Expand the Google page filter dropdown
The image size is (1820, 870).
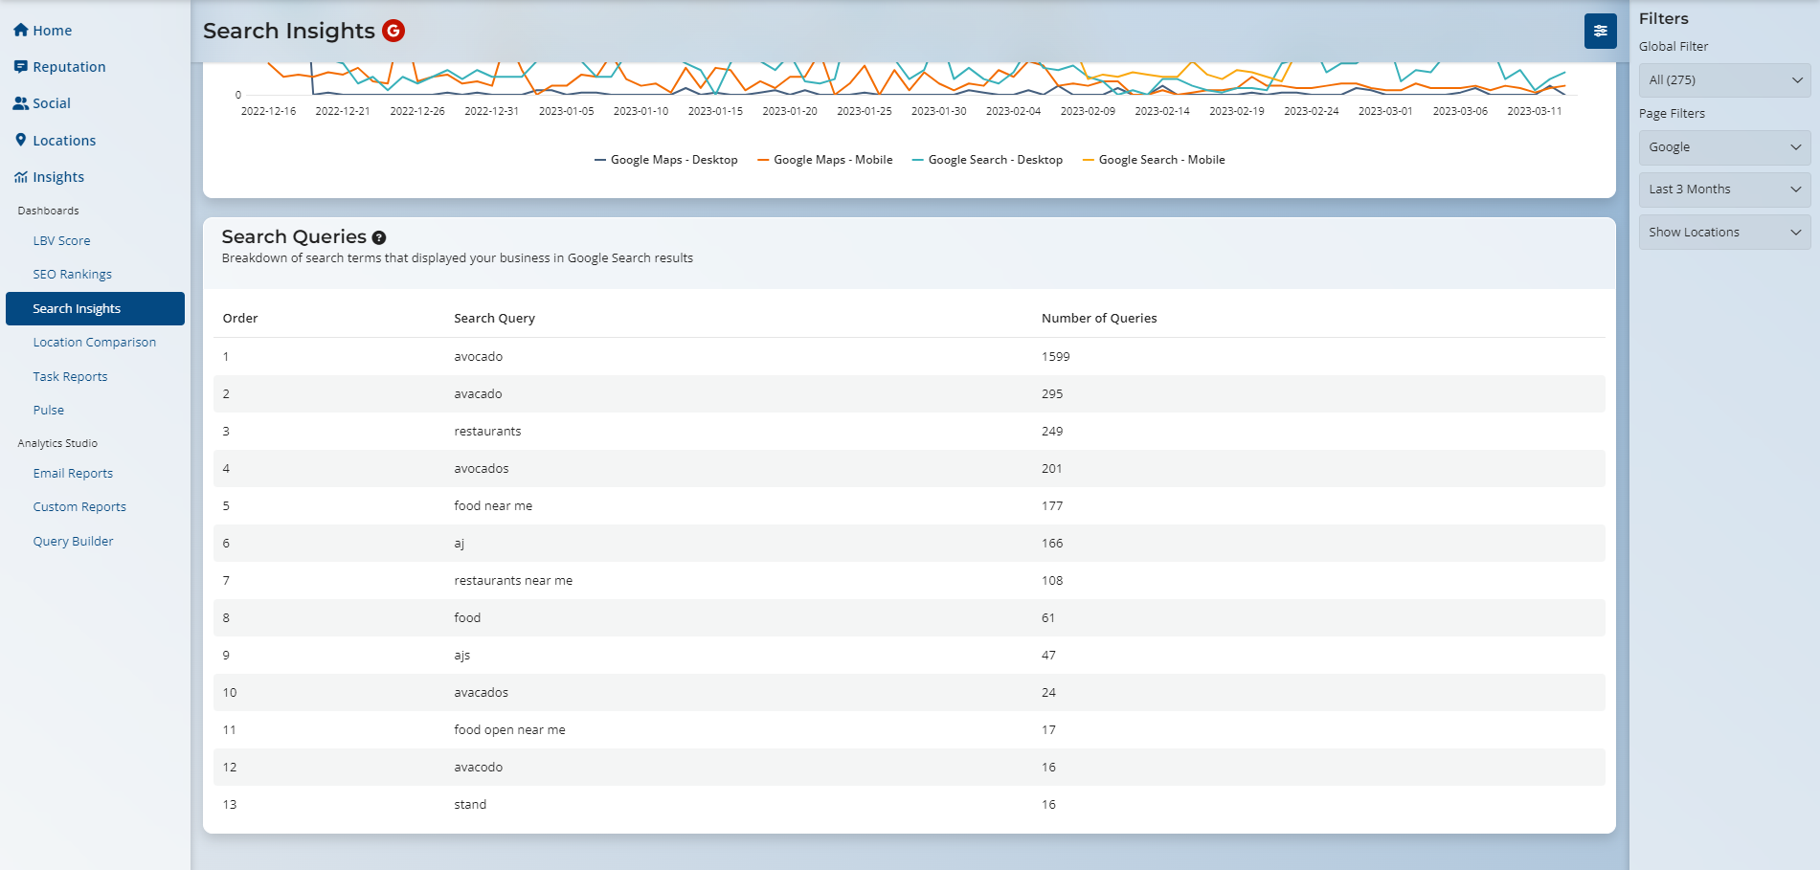point(1723,147)
